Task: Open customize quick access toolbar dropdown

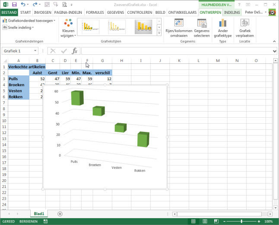Action: coord(72,5)
